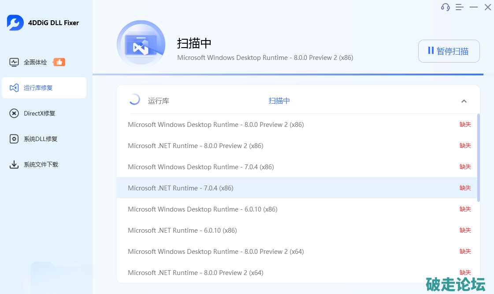494x294 pixels.
Task: Click the 全面体检 monitor icon
Action: (14, 62)
